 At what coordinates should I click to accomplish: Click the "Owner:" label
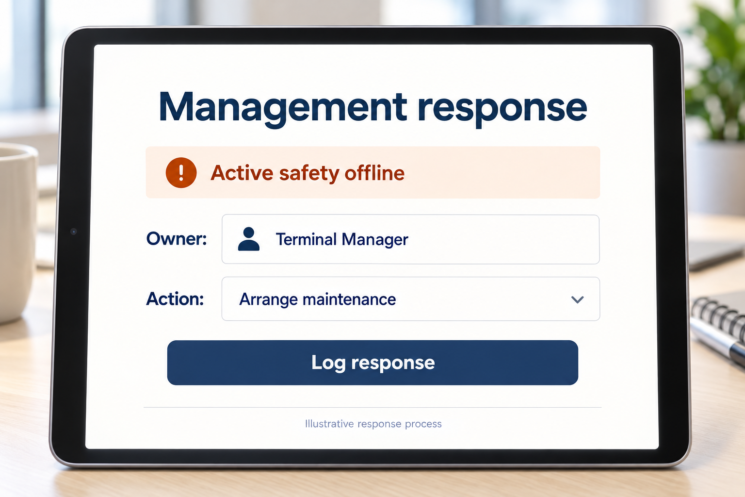click(x=177, y=239)
